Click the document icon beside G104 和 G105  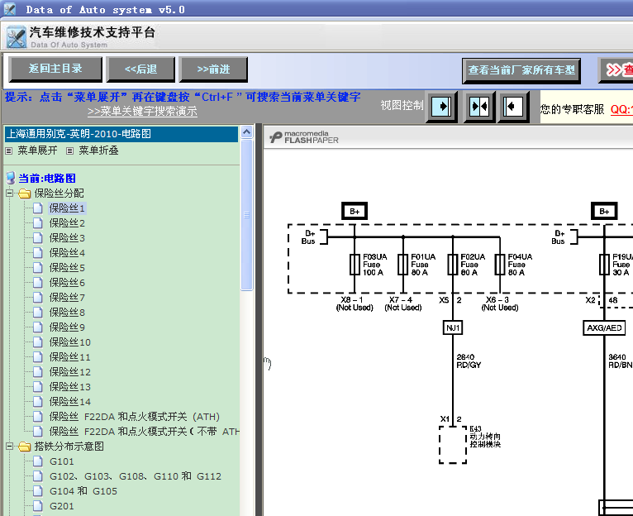[x=38, y=491]
